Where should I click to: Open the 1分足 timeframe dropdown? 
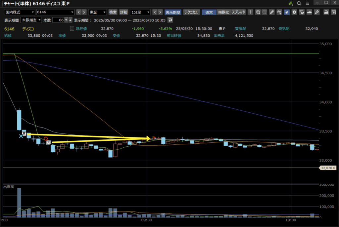[140, 12]
